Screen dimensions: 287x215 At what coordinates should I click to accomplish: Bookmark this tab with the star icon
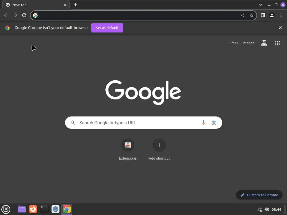coord(252,15)
